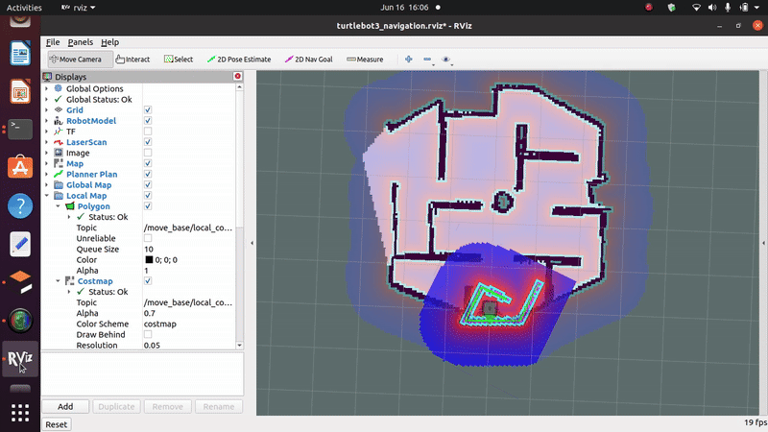Click the Local Map folder icon
This screenshot has width=768, height=432.
[59, 196]
